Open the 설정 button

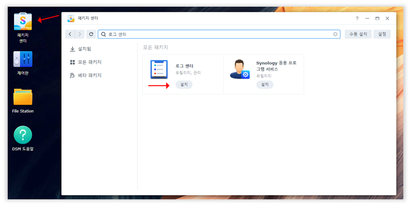(x=382, y=34)
